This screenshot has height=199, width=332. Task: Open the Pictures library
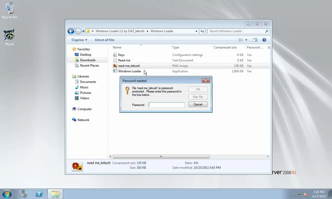85,93
